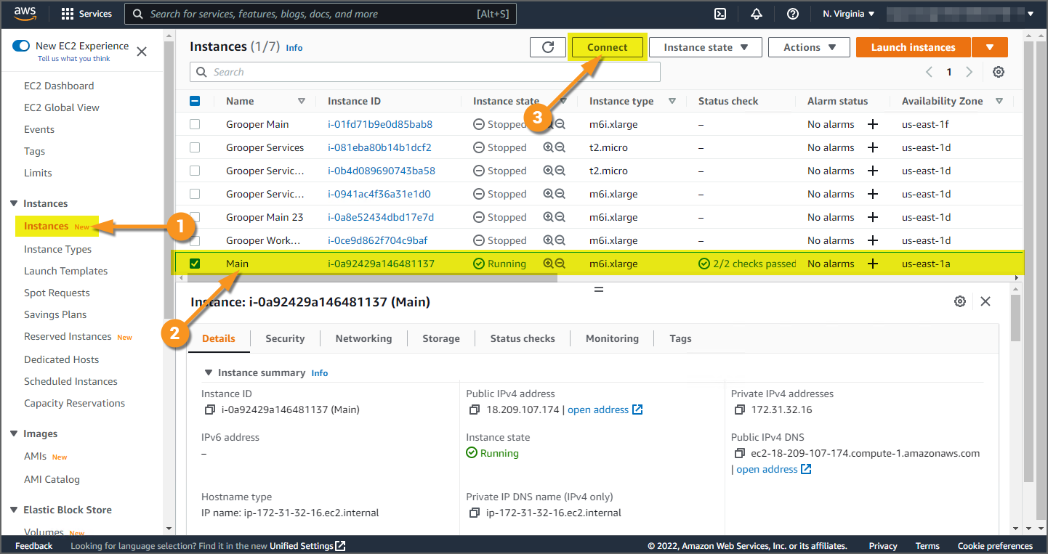
Task: Open table preferences gear icon
Action: coord(999,72)
